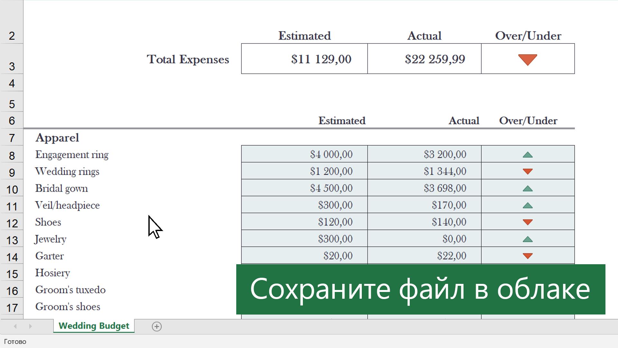This screenshot has height=348, width=618.
Task: Click Engagement ring green up indicator
Action: coord(528,155)
